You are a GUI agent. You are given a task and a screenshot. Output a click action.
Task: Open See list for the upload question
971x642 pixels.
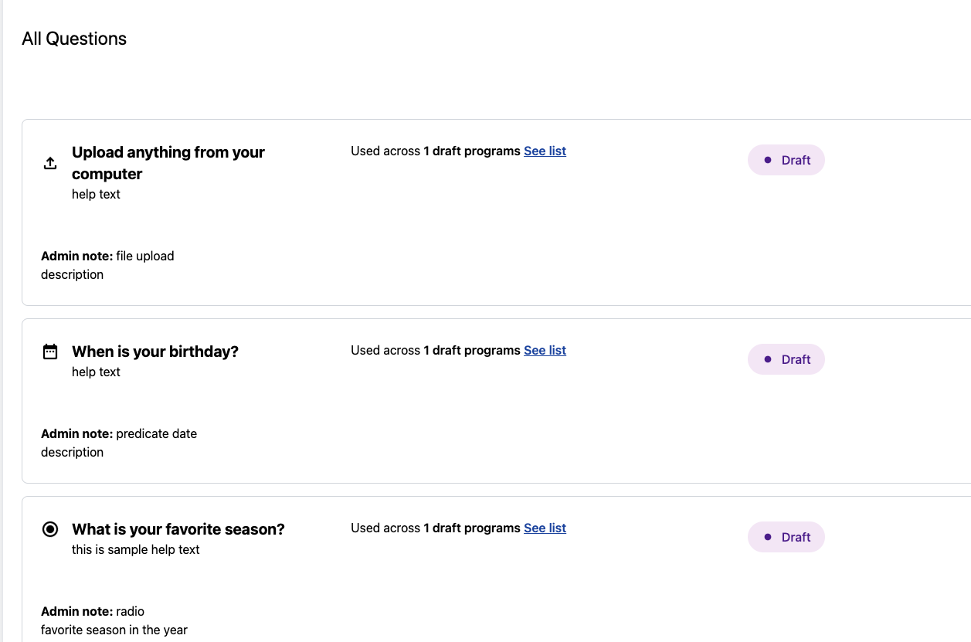point(545,151)
